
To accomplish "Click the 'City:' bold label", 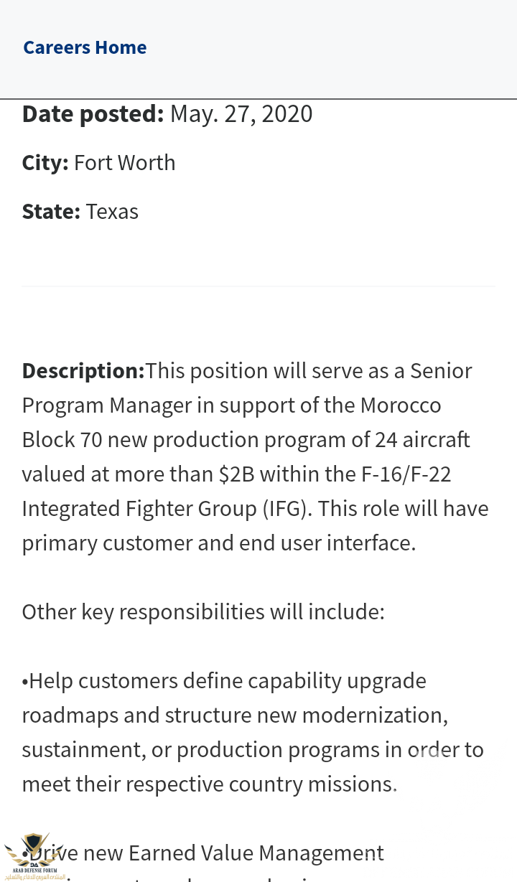I will (x=45, y=163).
